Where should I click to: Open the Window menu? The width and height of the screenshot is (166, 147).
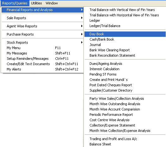(52, 3)
